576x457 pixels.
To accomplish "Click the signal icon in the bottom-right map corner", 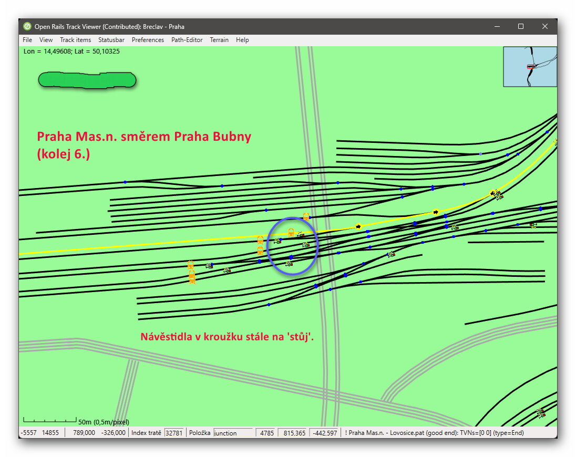I will click(540, 413).
